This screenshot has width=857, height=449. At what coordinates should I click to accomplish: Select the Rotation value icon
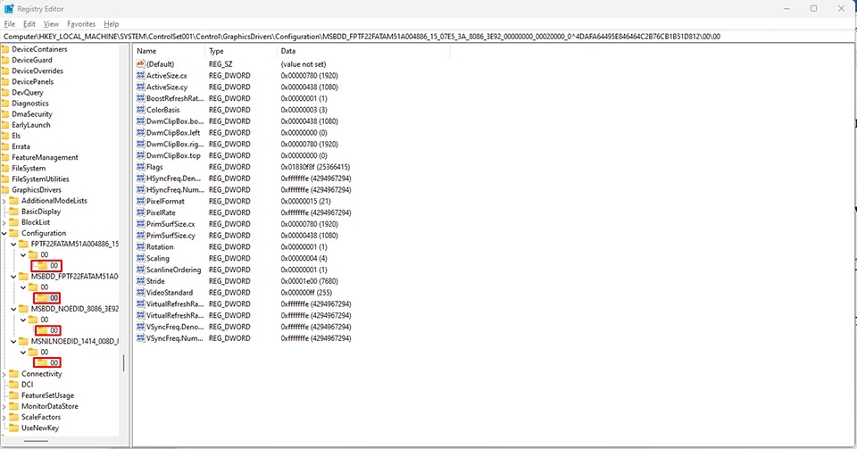pyautogui.click(x=140, y=247)
